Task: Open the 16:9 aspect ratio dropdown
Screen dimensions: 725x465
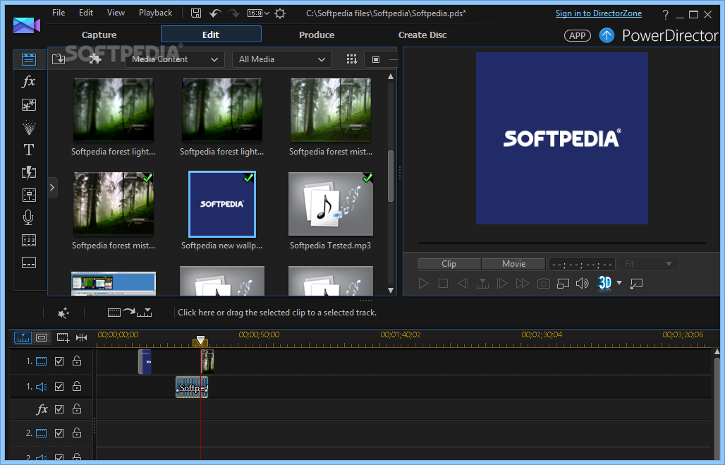Action: 258,13
